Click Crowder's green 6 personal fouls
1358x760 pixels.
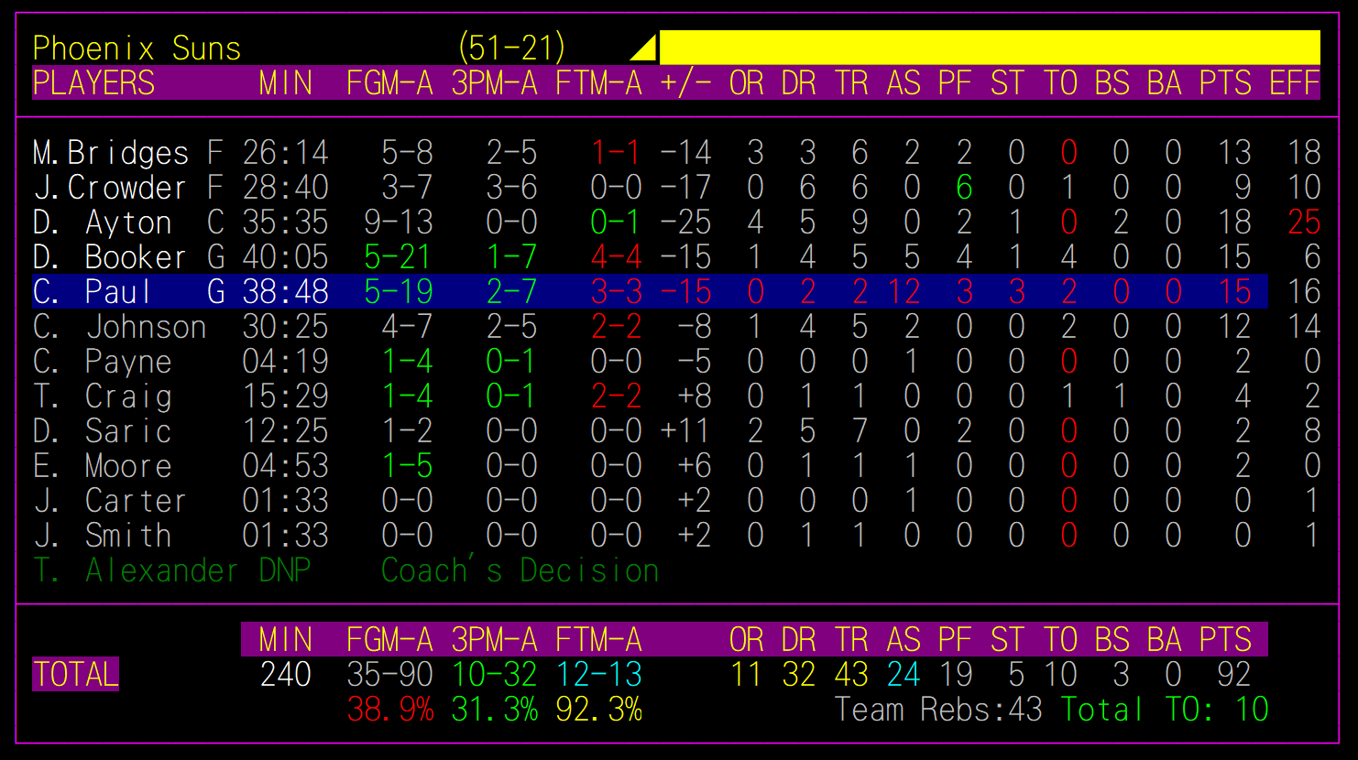click(x=964, y=188)
